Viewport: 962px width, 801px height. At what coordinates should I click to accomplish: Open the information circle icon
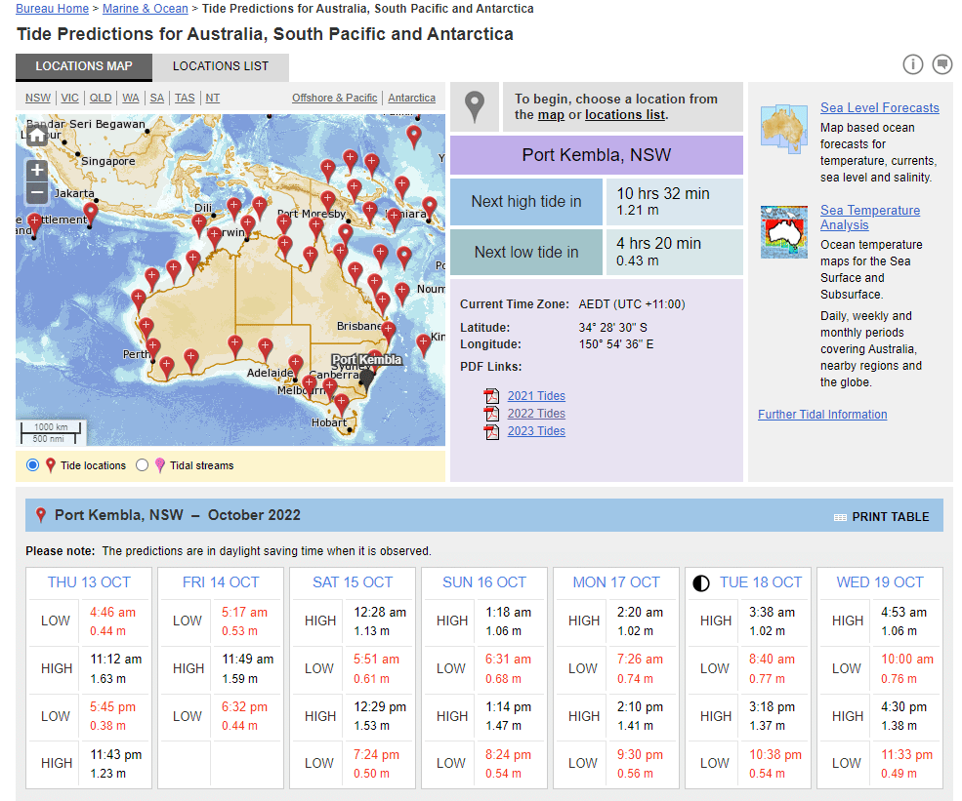912,63
